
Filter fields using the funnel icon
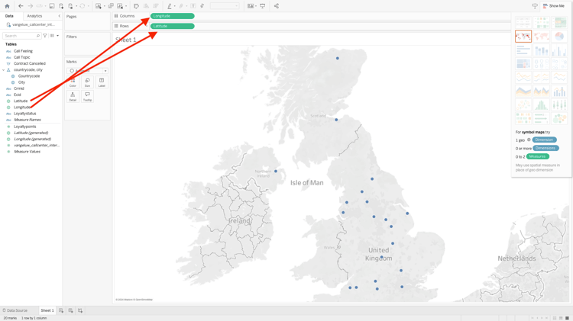pyautogui.click(x=45, y=36)
